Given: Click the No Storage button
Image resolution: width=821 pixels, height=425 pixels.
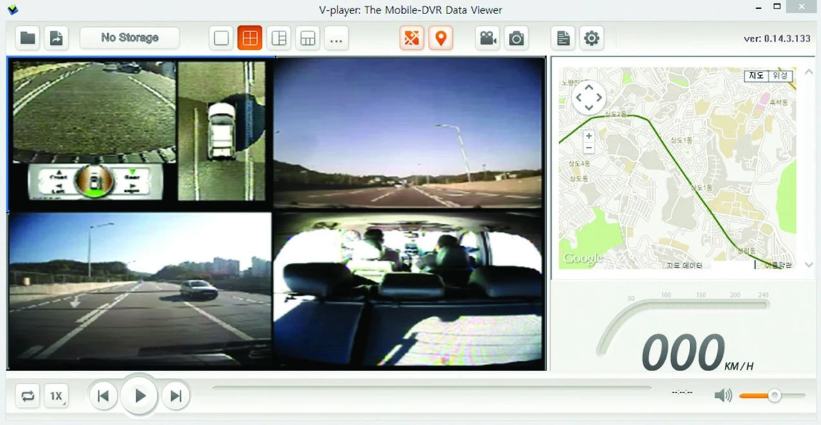Looking at the screenshot, I should click(130, 38).
